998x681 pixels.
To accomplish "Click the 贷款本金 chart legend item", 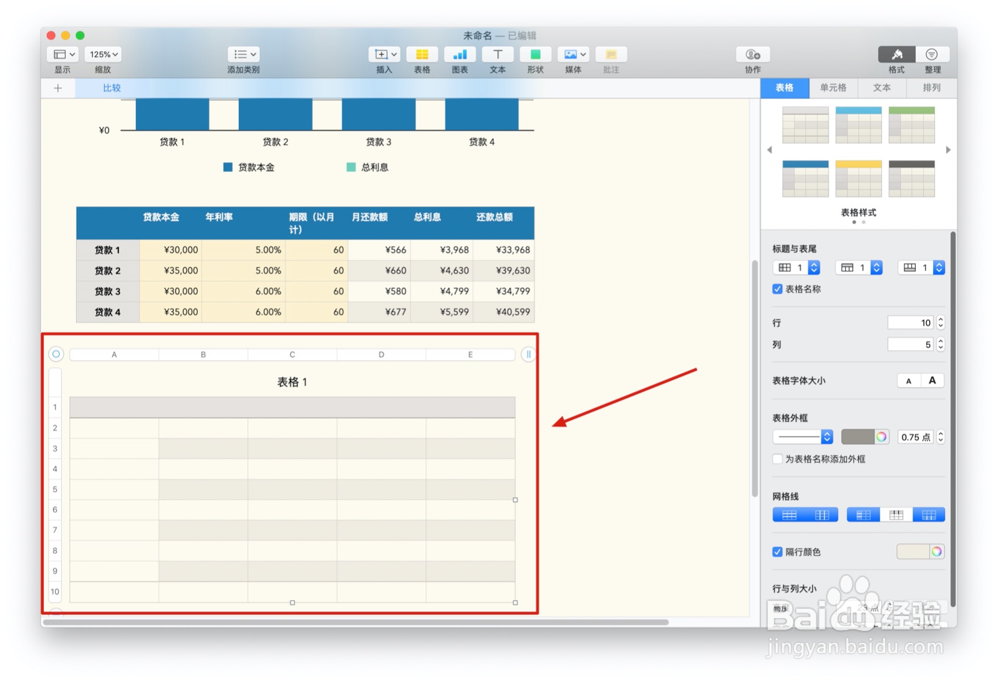I will pyautogui.click(x=249, y=167).
